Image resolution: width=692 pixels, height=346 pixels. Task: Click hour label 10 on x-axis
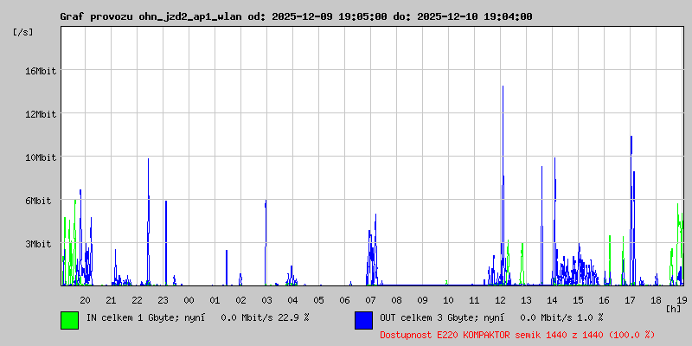point(448,300)
